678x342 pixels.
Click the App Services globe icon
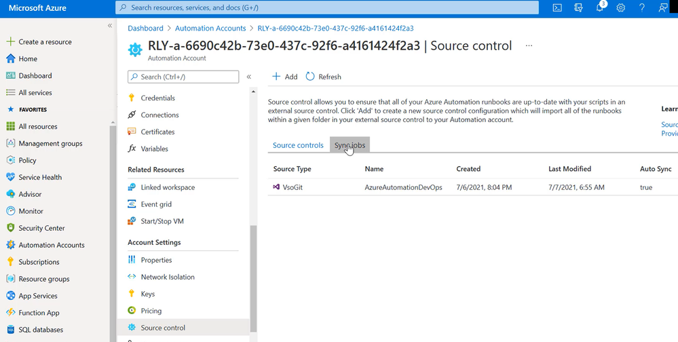coord(10,296)
